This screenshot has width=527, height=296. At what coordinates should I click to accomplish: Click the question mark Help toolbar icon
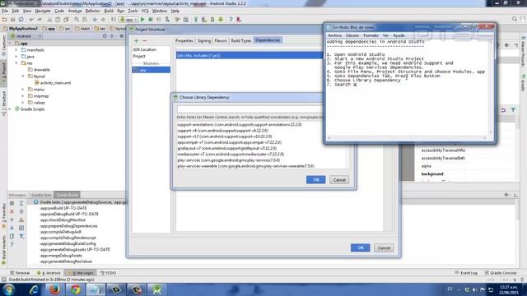pos(231,20)
